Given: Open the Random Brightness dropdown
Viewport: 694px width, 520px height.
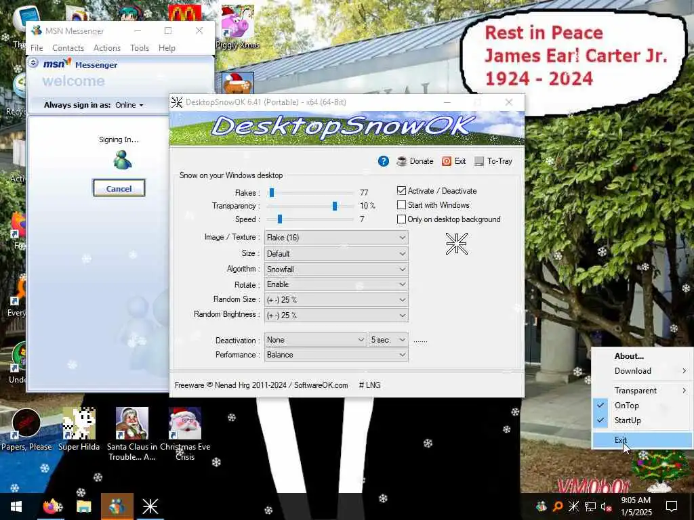Looking at the screenshot, I should [x=336, y=315].
